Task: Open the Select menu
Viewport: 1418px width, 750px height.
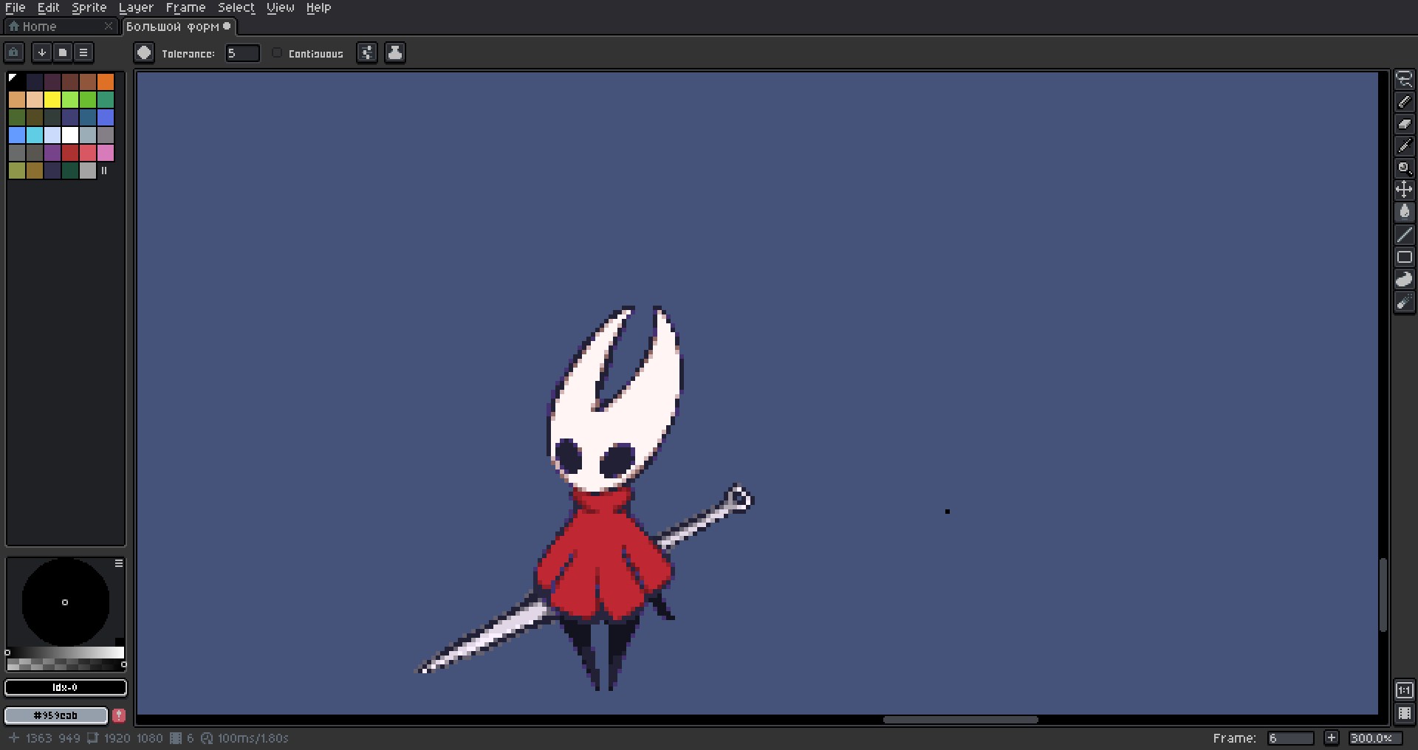Action: (236, 7)
